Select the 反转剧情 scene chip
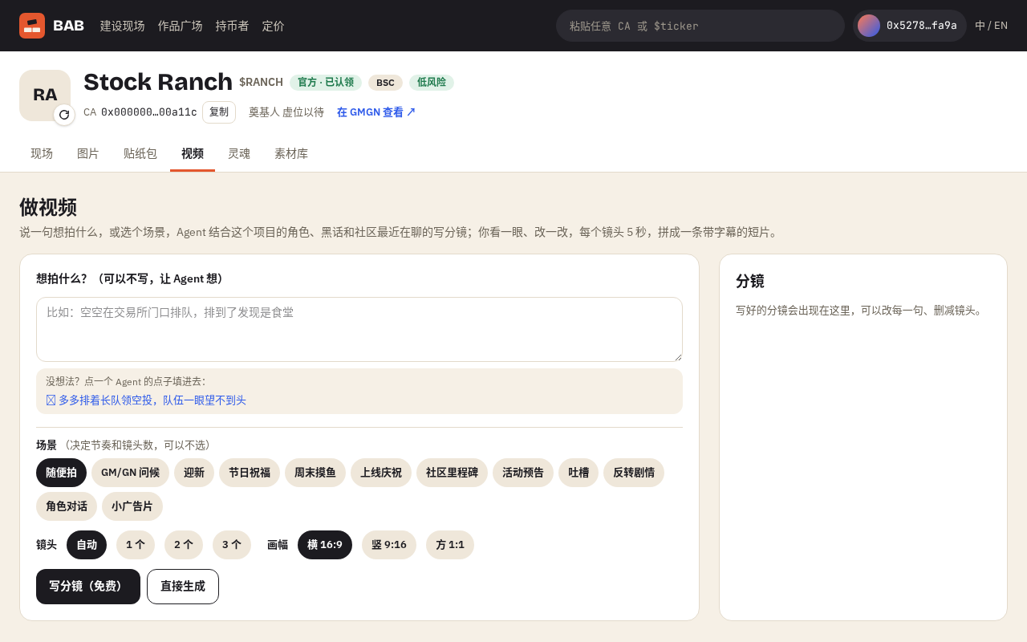The image size is (1027, 642). click(x=634, y=473)
